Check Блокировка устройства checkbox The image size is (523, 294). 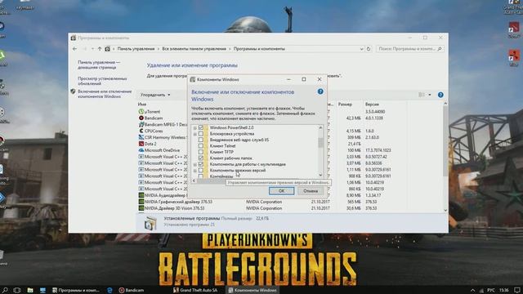[x=201, y=134]
